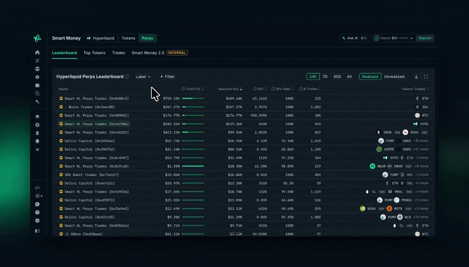Open the eye watchlist sidebar icon
Image resolution: width=469 pixels, height=267 pixels.
click(38, 149)
